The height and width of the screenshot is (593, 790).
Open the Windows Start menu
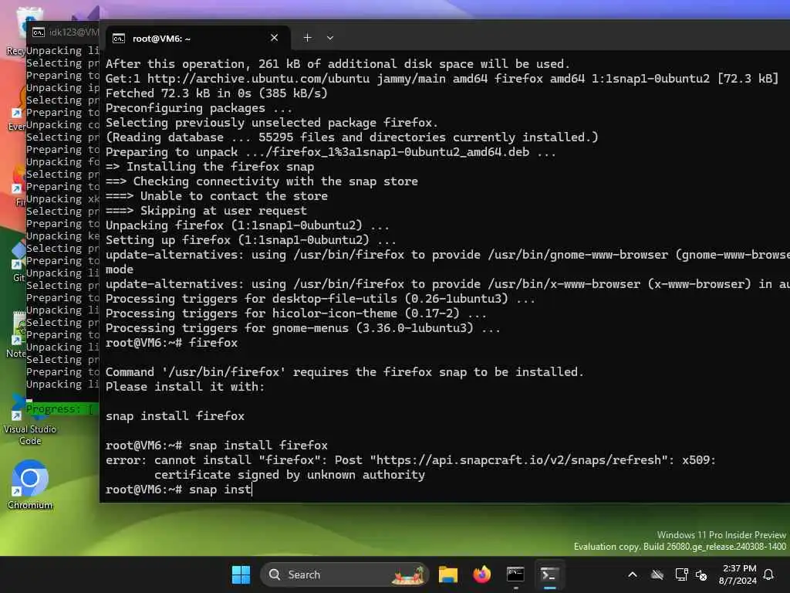[x=241, y=574]
